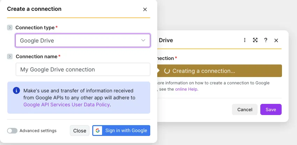297x145 pixels.
Task: Click the blue info icon in notice
Action: click(16, 91)
